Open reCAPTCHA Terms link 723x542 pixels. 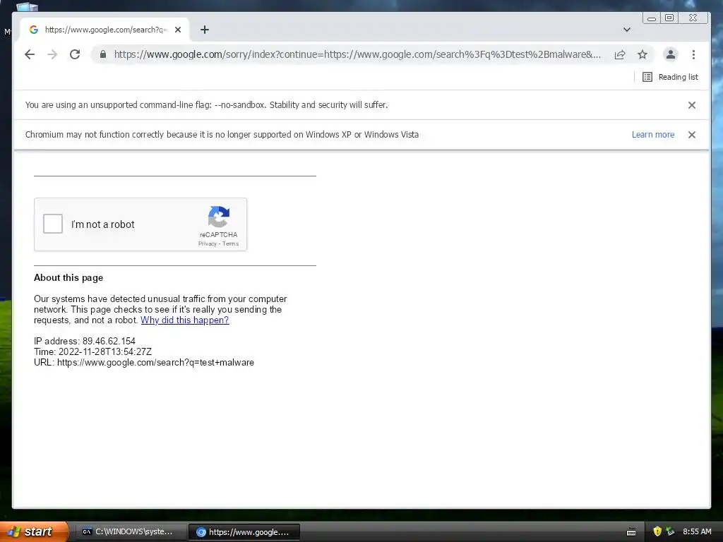231,243
